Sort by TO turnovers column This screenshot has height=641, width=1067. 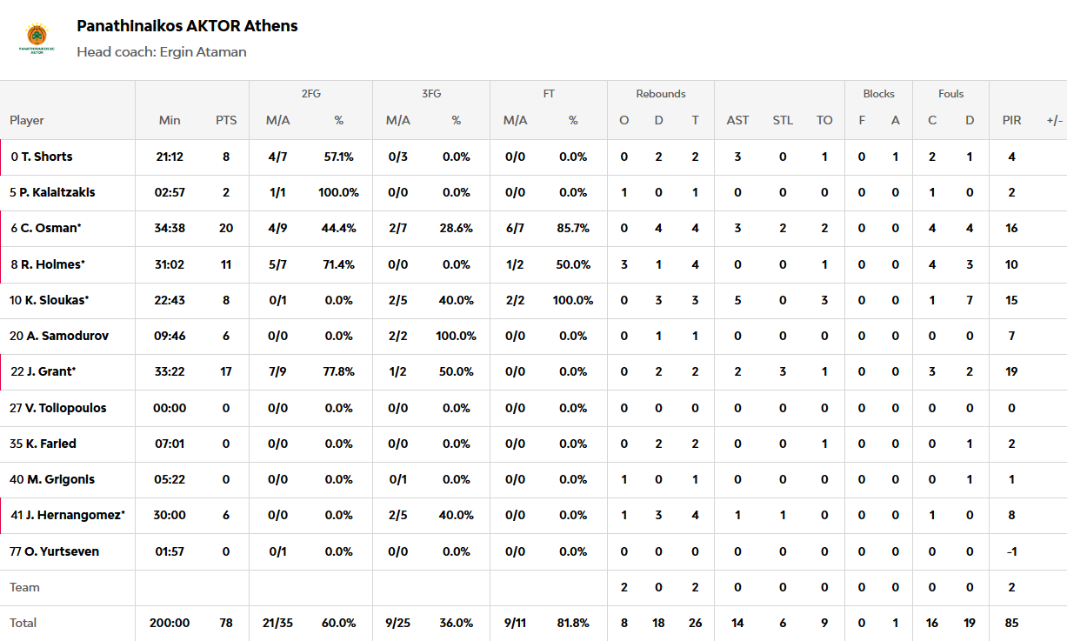pos(824,121)
